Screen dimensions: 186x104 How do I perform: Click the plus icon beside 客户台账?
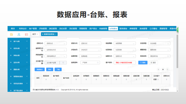[11, 41]
